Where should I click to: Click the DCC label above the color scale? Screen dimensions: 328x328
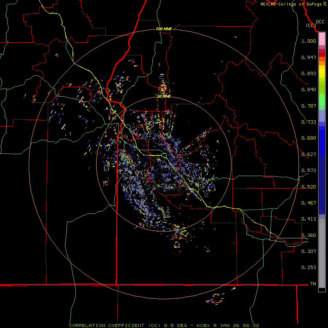[x=320, y=22]
